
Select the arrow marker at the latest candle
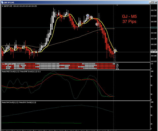115,51
